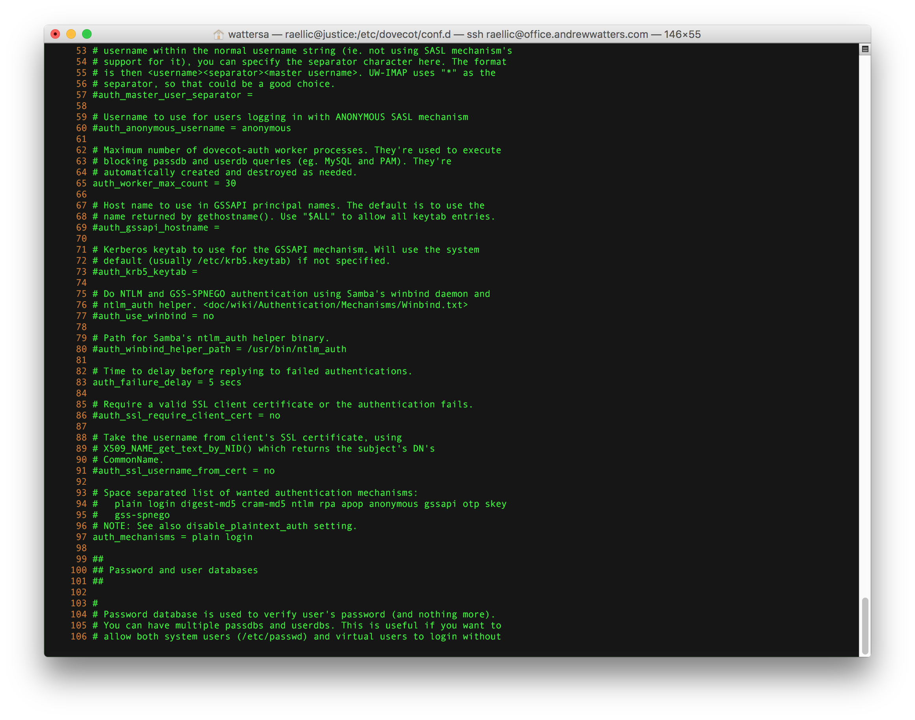915x720 pixels.
Task: Click the split pane icon above scrollbar
Action: point(865,49)
